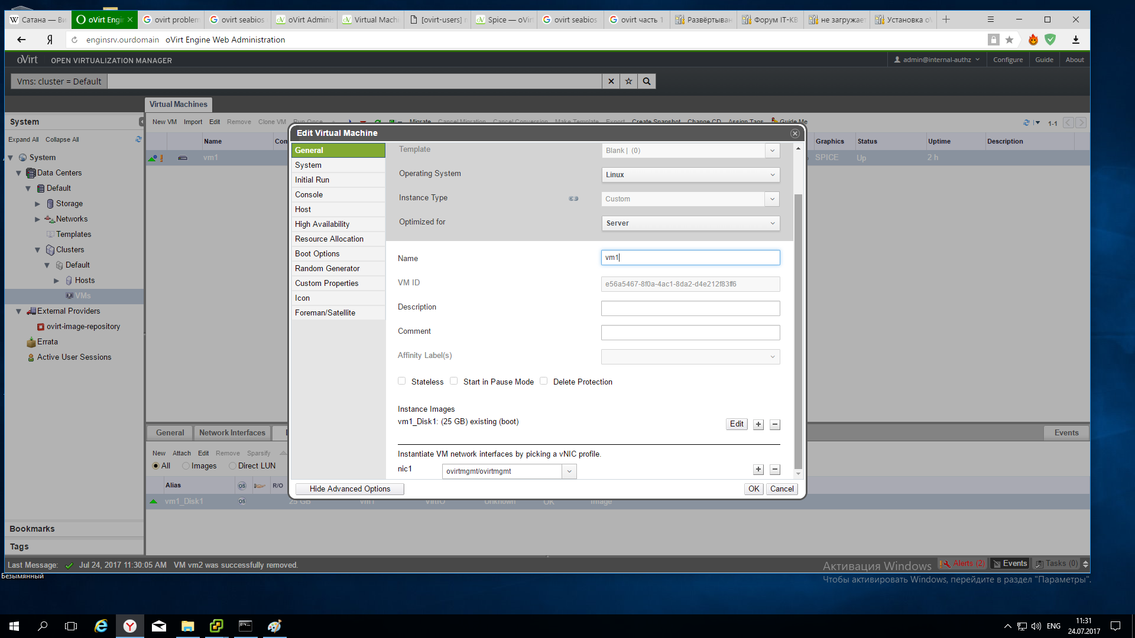Add a network interface with nic1 plus button
This screenshot has height=638, width=1135.
coord(758,470)
